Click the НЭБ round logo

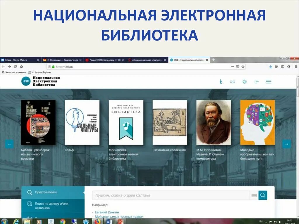click(x=26, y=81)
